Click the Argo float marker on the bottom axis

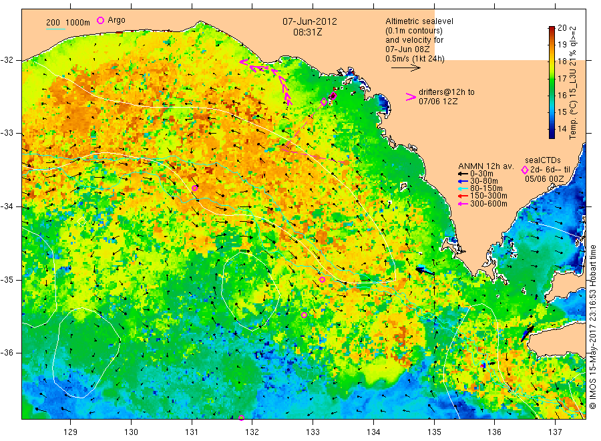point(241,418)
